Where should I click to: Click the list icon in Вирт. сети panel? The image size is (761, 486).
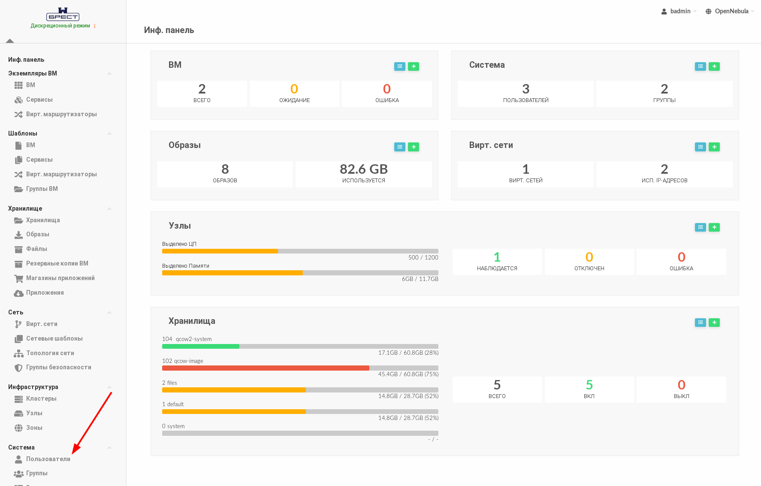point(700,147)
